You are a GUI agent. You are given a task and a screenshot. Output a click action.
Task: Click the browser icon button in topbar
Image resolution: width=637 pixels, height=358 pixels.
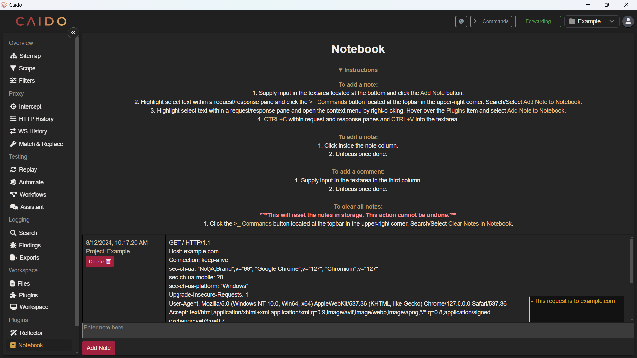461,21
